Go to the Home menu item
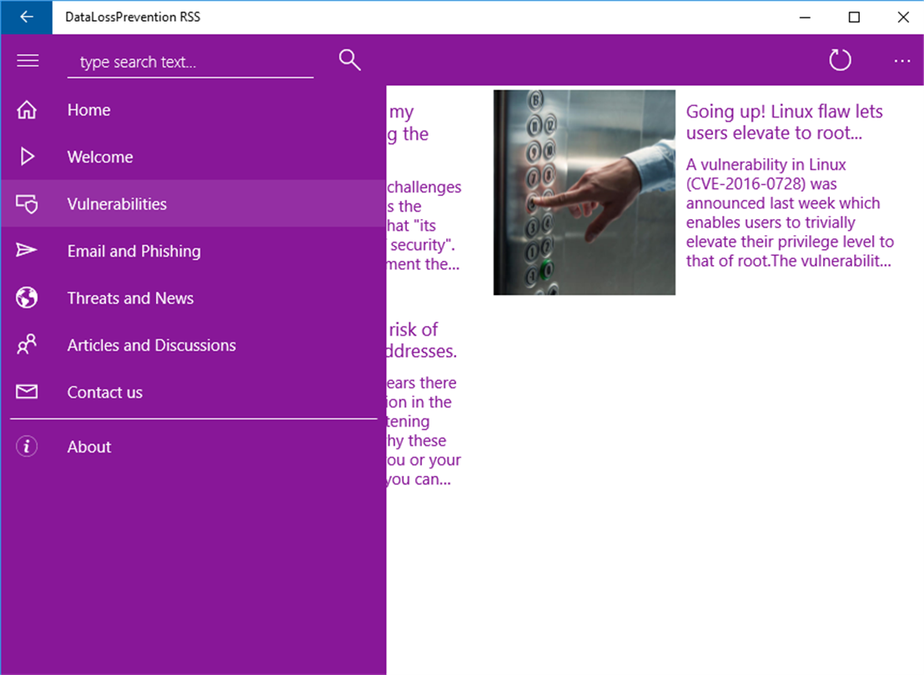 (x=193, y=109)
